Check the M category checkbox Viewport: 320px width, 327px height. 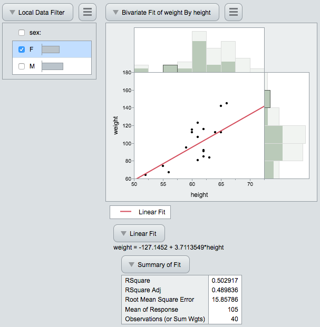tap(22, 66)
